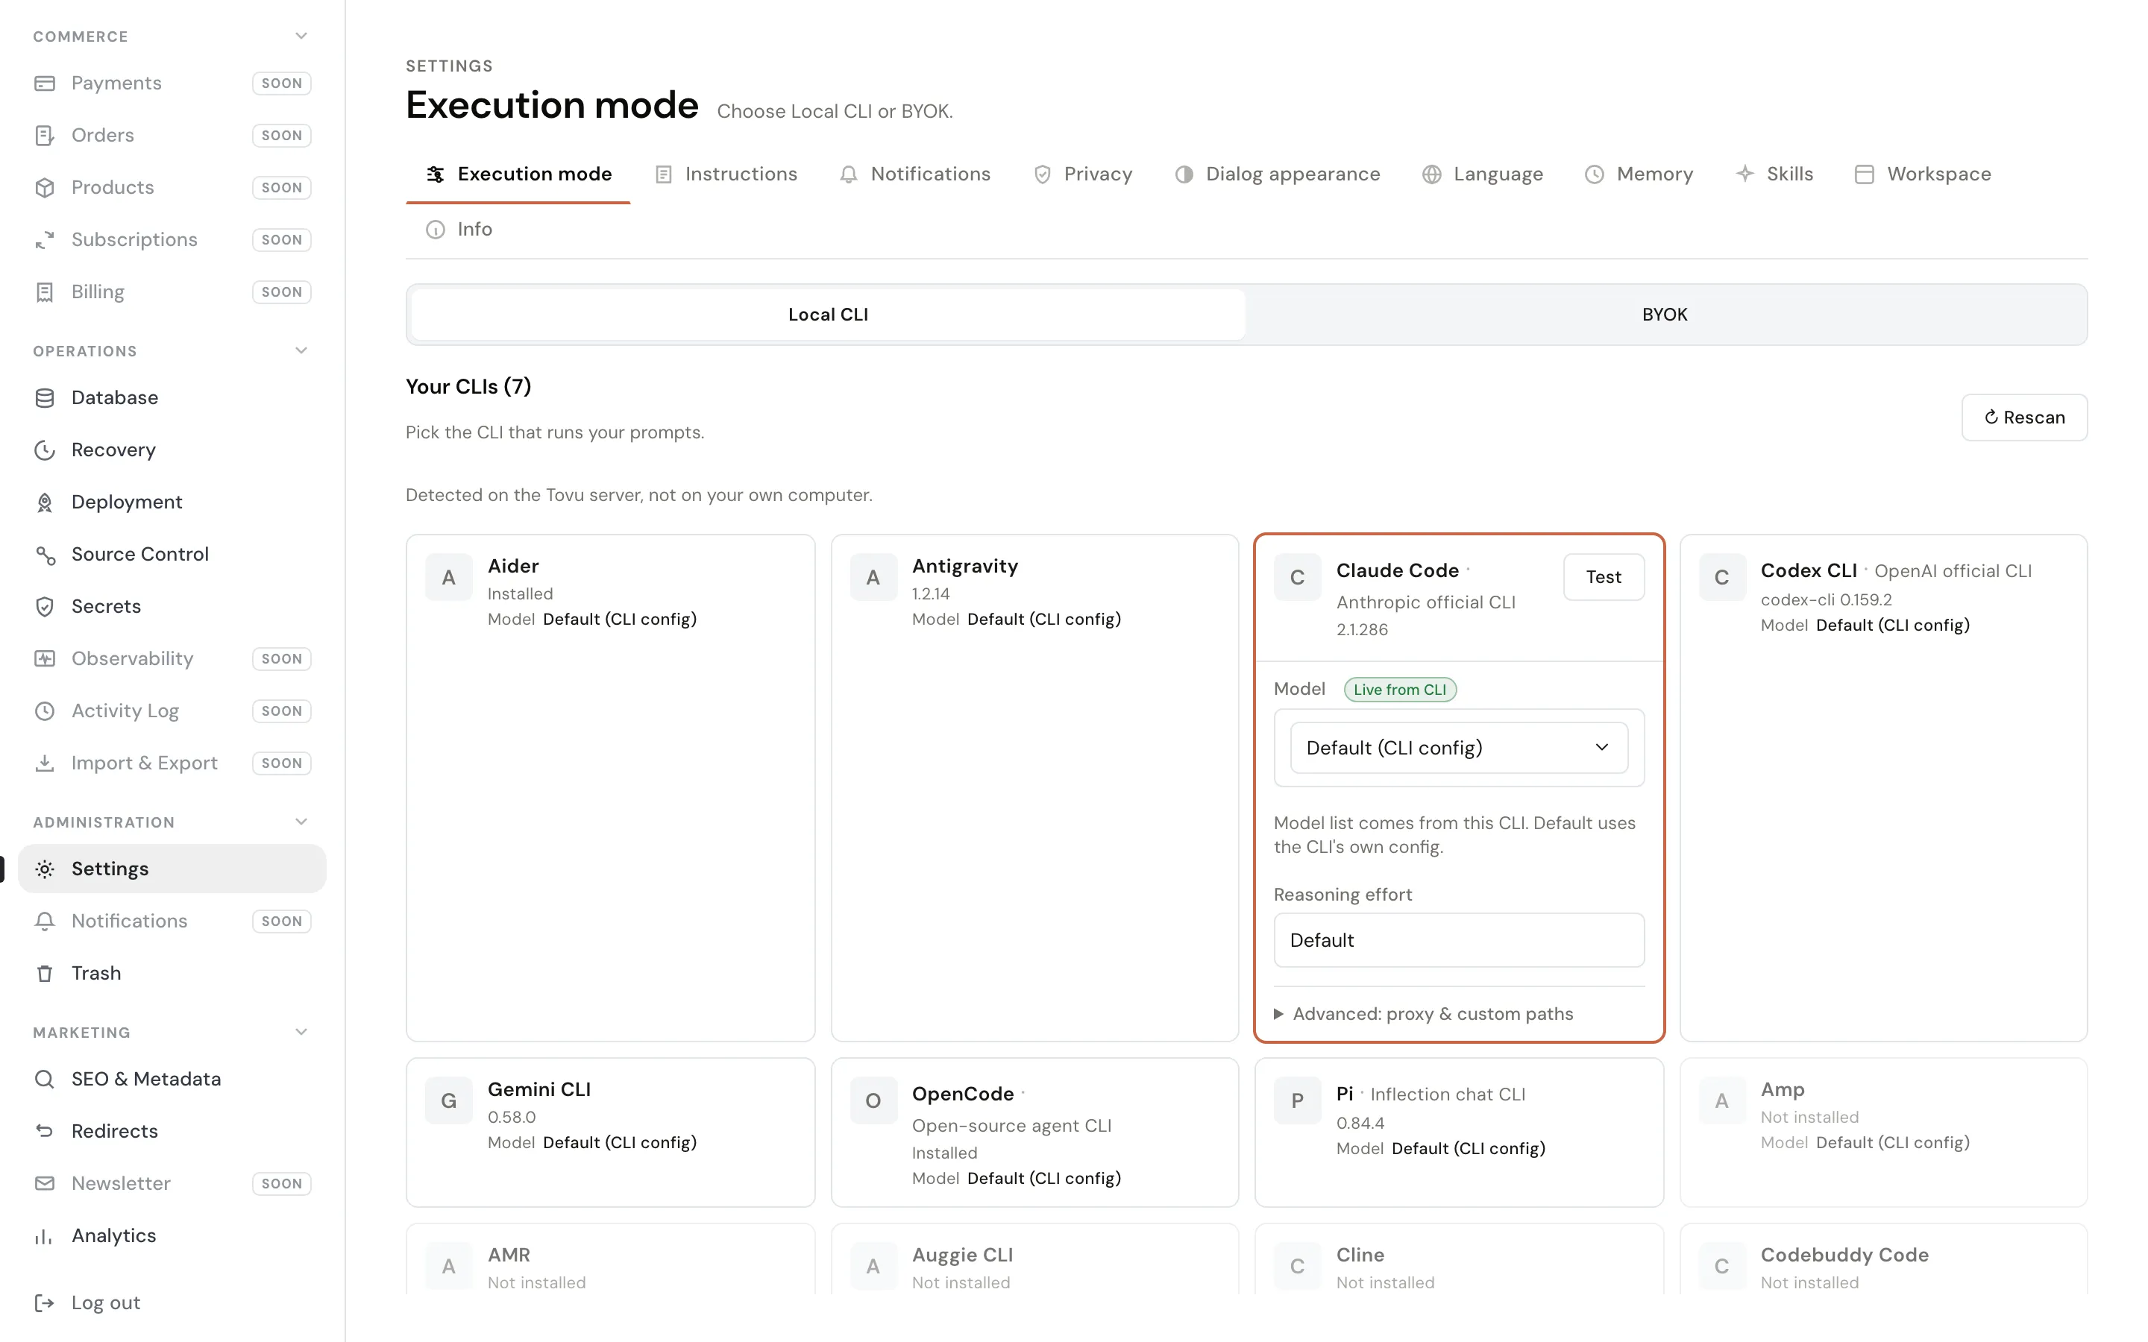Open the Workspace tab

(1923, 175)
